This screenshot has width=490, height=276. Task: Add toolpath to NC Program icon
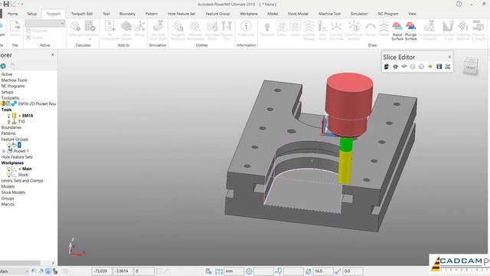(110, 31)
